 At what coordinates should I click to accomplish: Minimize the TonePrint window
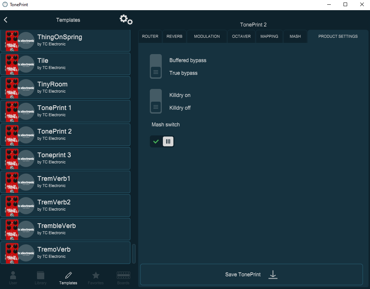pos(329,4)
